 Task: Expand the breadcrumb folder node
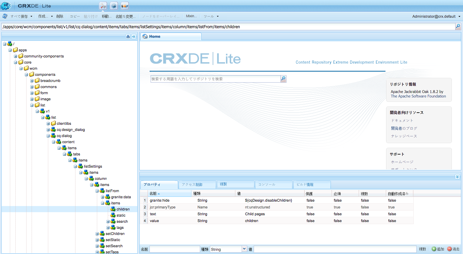tap(32, 81)
